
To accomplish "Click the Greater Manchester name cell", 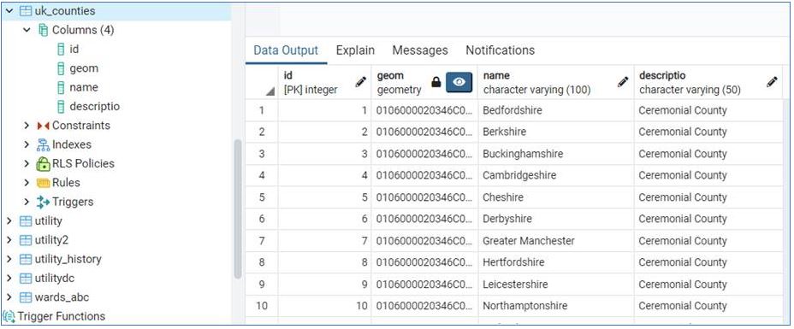I will pos(556,241).
